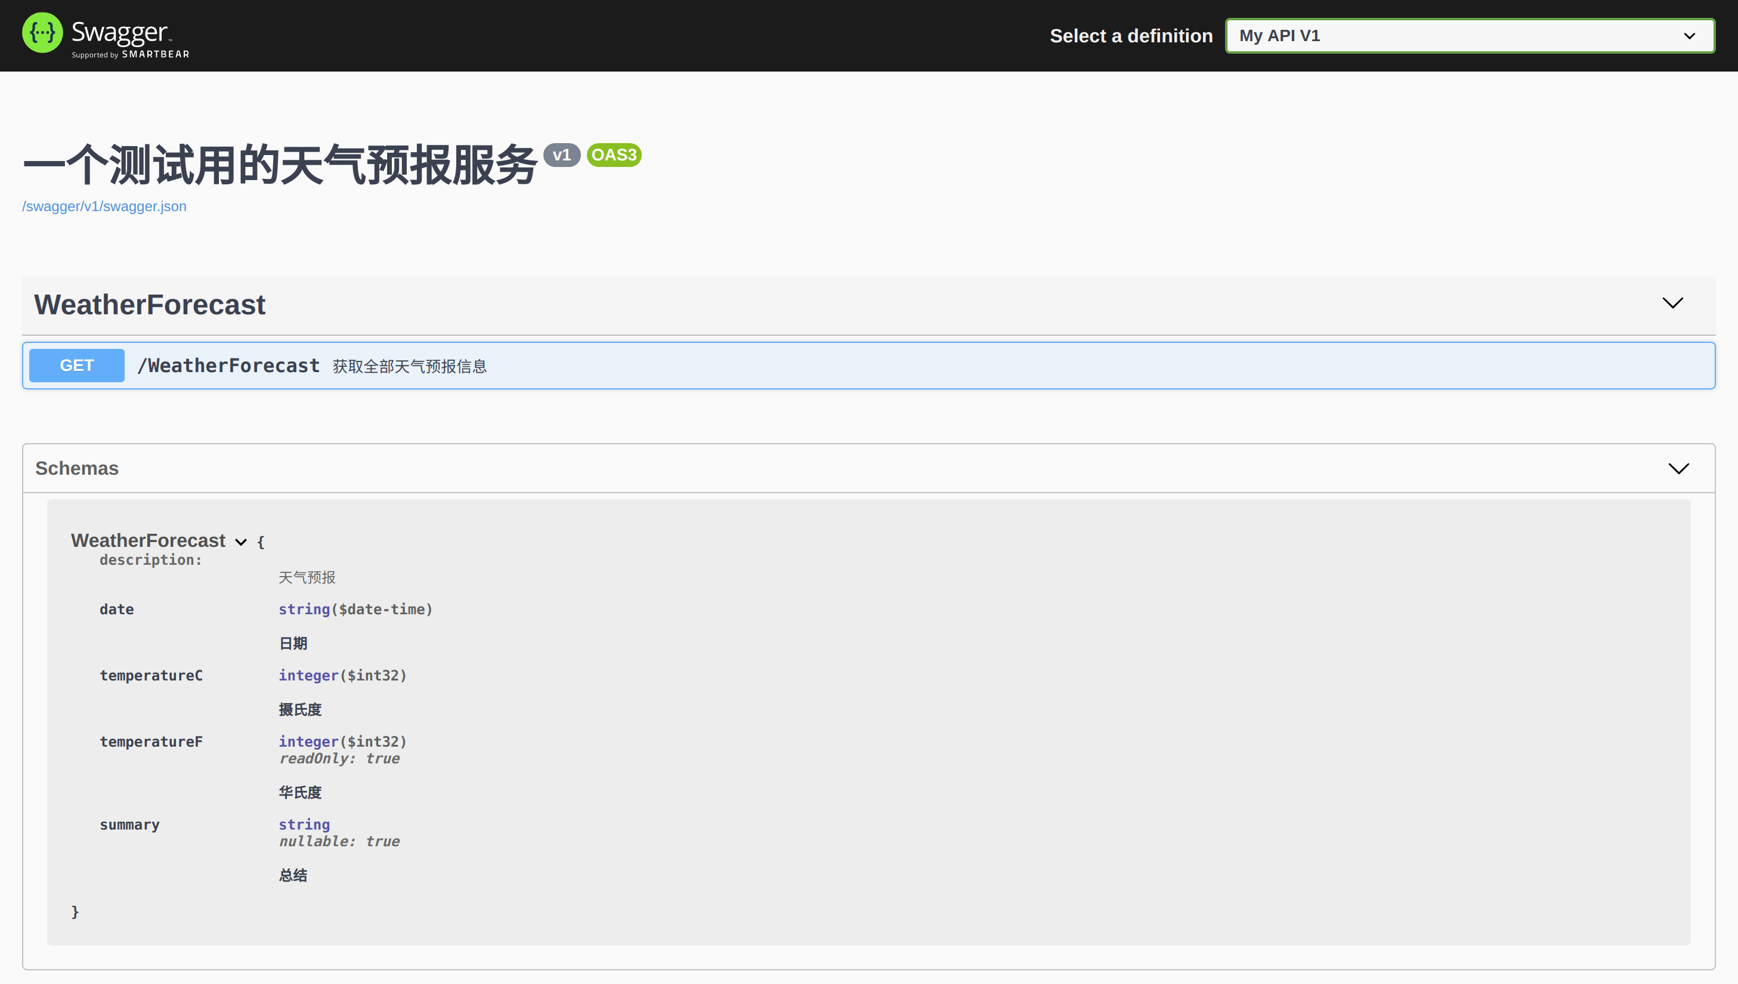This screenshot has height=984, width=1738.
Task: Collapse the Schemas section chevron
Action: [1678, 468]
